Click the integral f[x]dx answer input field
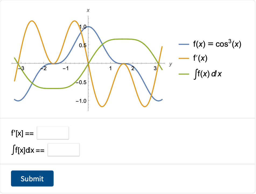256x194 pixels. pyautogui.click(x=64, y=150)
